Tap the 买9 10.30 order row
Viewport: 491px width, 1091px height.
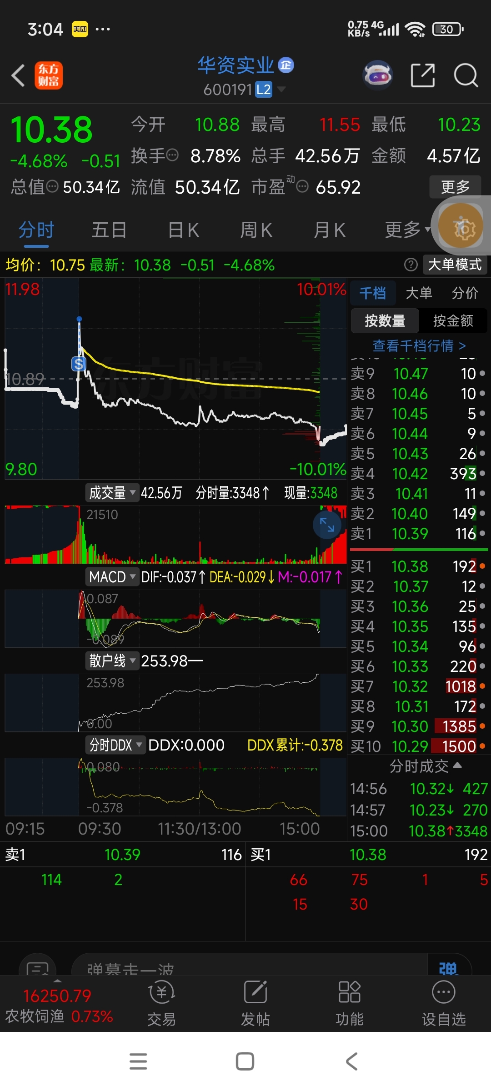tap(418, 726)
